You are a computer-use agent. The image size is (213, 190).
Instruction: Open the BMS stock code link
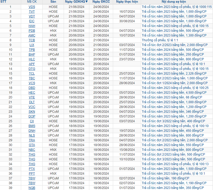click(x=32, y=126)
